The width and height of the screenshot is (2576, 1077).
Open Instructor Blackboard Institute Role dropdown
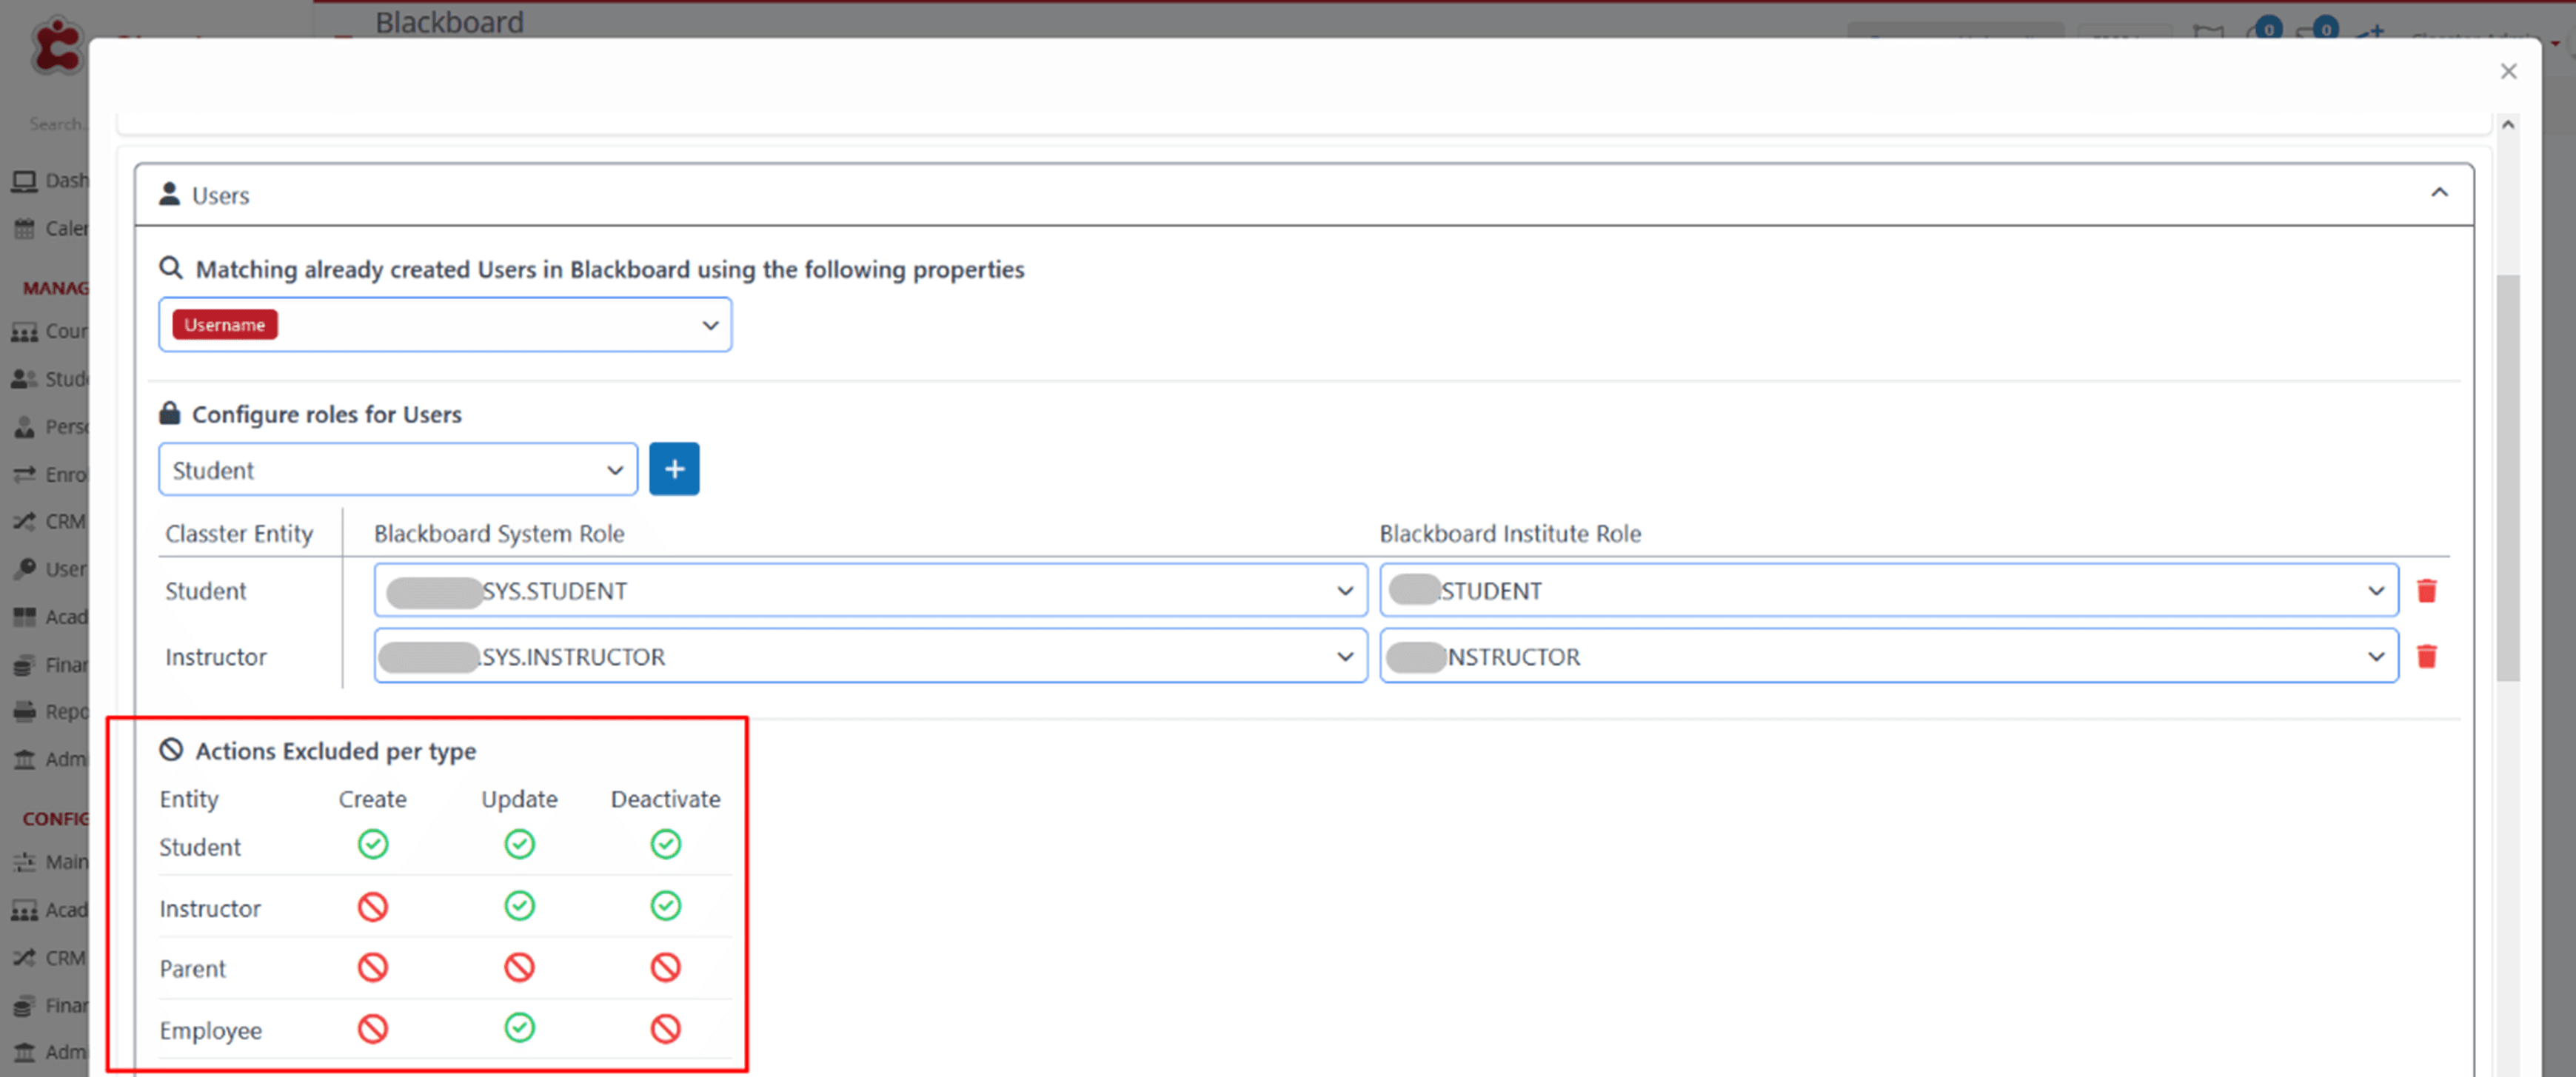tap(1889, 656)
